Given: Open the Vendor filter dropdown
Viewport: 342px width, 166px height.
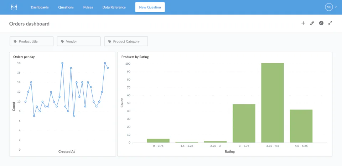Looking at the screenshot, I should pos(79,42).
